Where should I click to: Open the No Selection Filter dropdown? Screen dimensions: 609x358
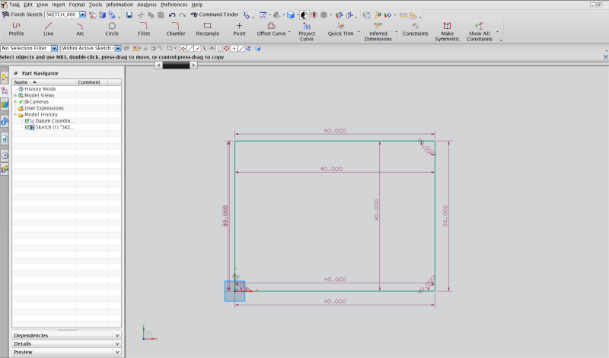[x=54, y=48]
